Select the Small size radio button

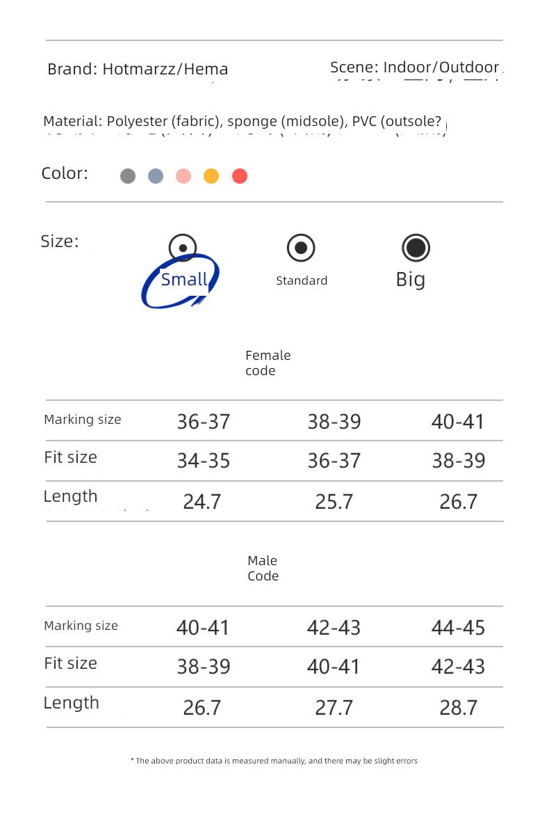(183, 248)
